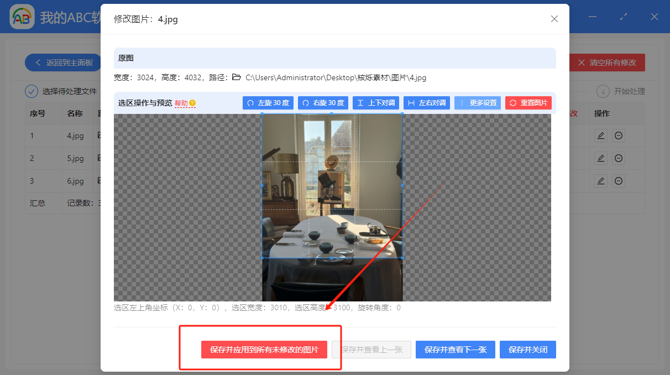Rotate image right with 右旋30度
Screen dimensions: 670x375
click(323, 103)
